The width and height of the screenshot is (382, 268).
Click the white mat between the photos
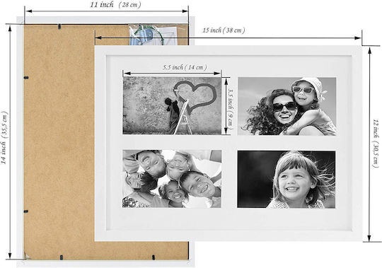point(229,143)
